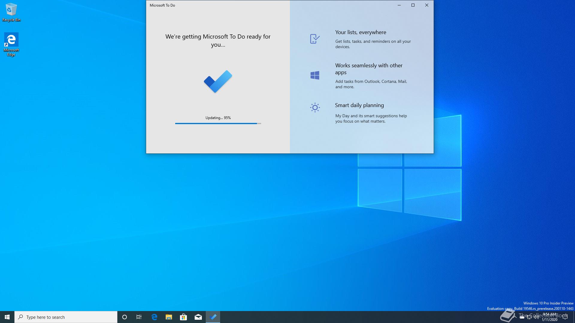The width and height of the screenshot is (575, 323).
Task: Open Task View from the taskbar
Action: [x=139, y=317]
